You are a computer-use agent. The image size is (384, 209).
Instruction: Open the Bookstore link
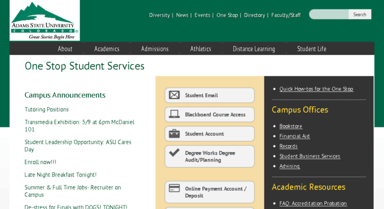click(x=291, y=126)
